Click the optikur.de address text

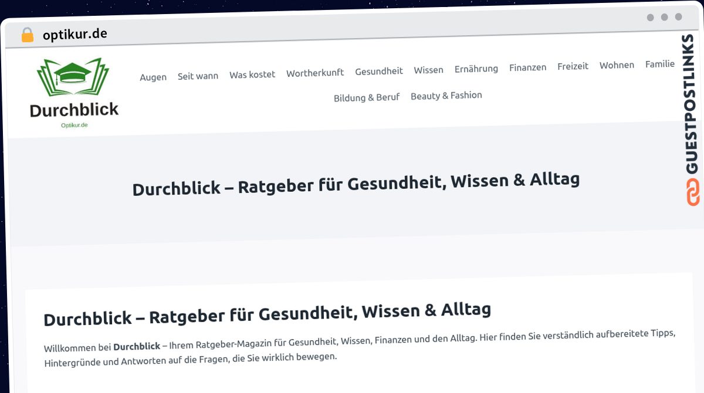[75, 34]
